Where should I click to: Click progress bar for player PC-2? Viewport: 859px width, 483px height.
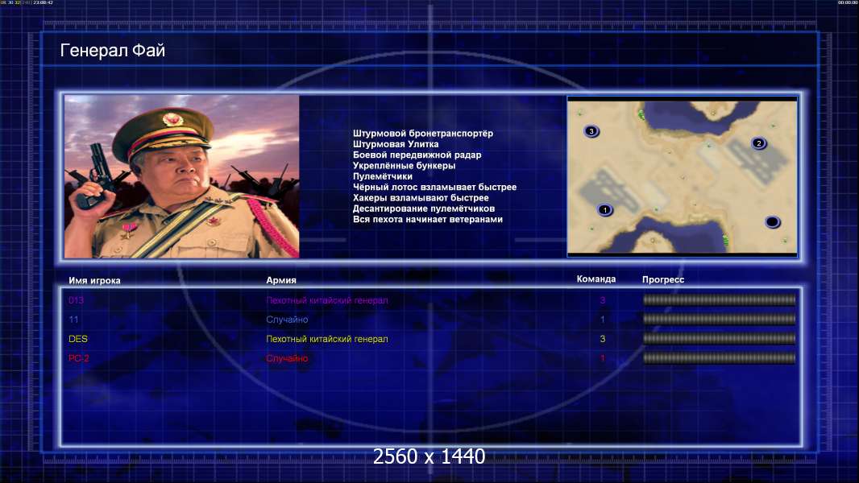(719, 358)
